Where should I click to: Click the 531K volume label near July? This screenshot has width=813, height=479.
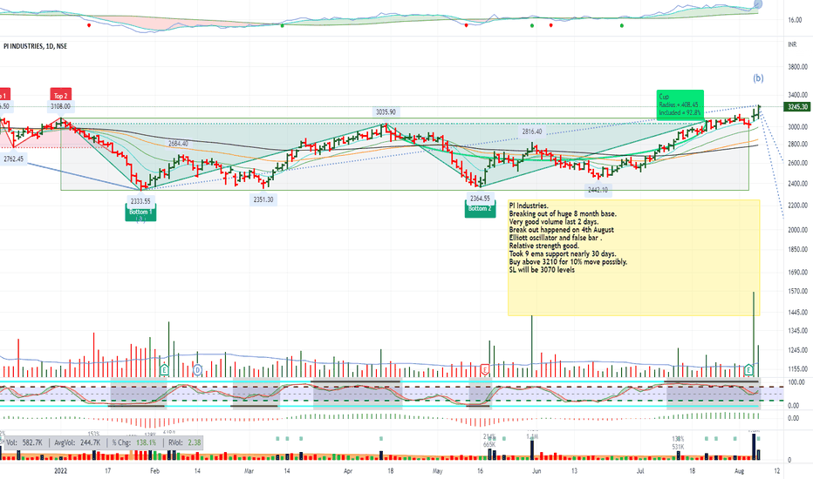coord(678,447)
